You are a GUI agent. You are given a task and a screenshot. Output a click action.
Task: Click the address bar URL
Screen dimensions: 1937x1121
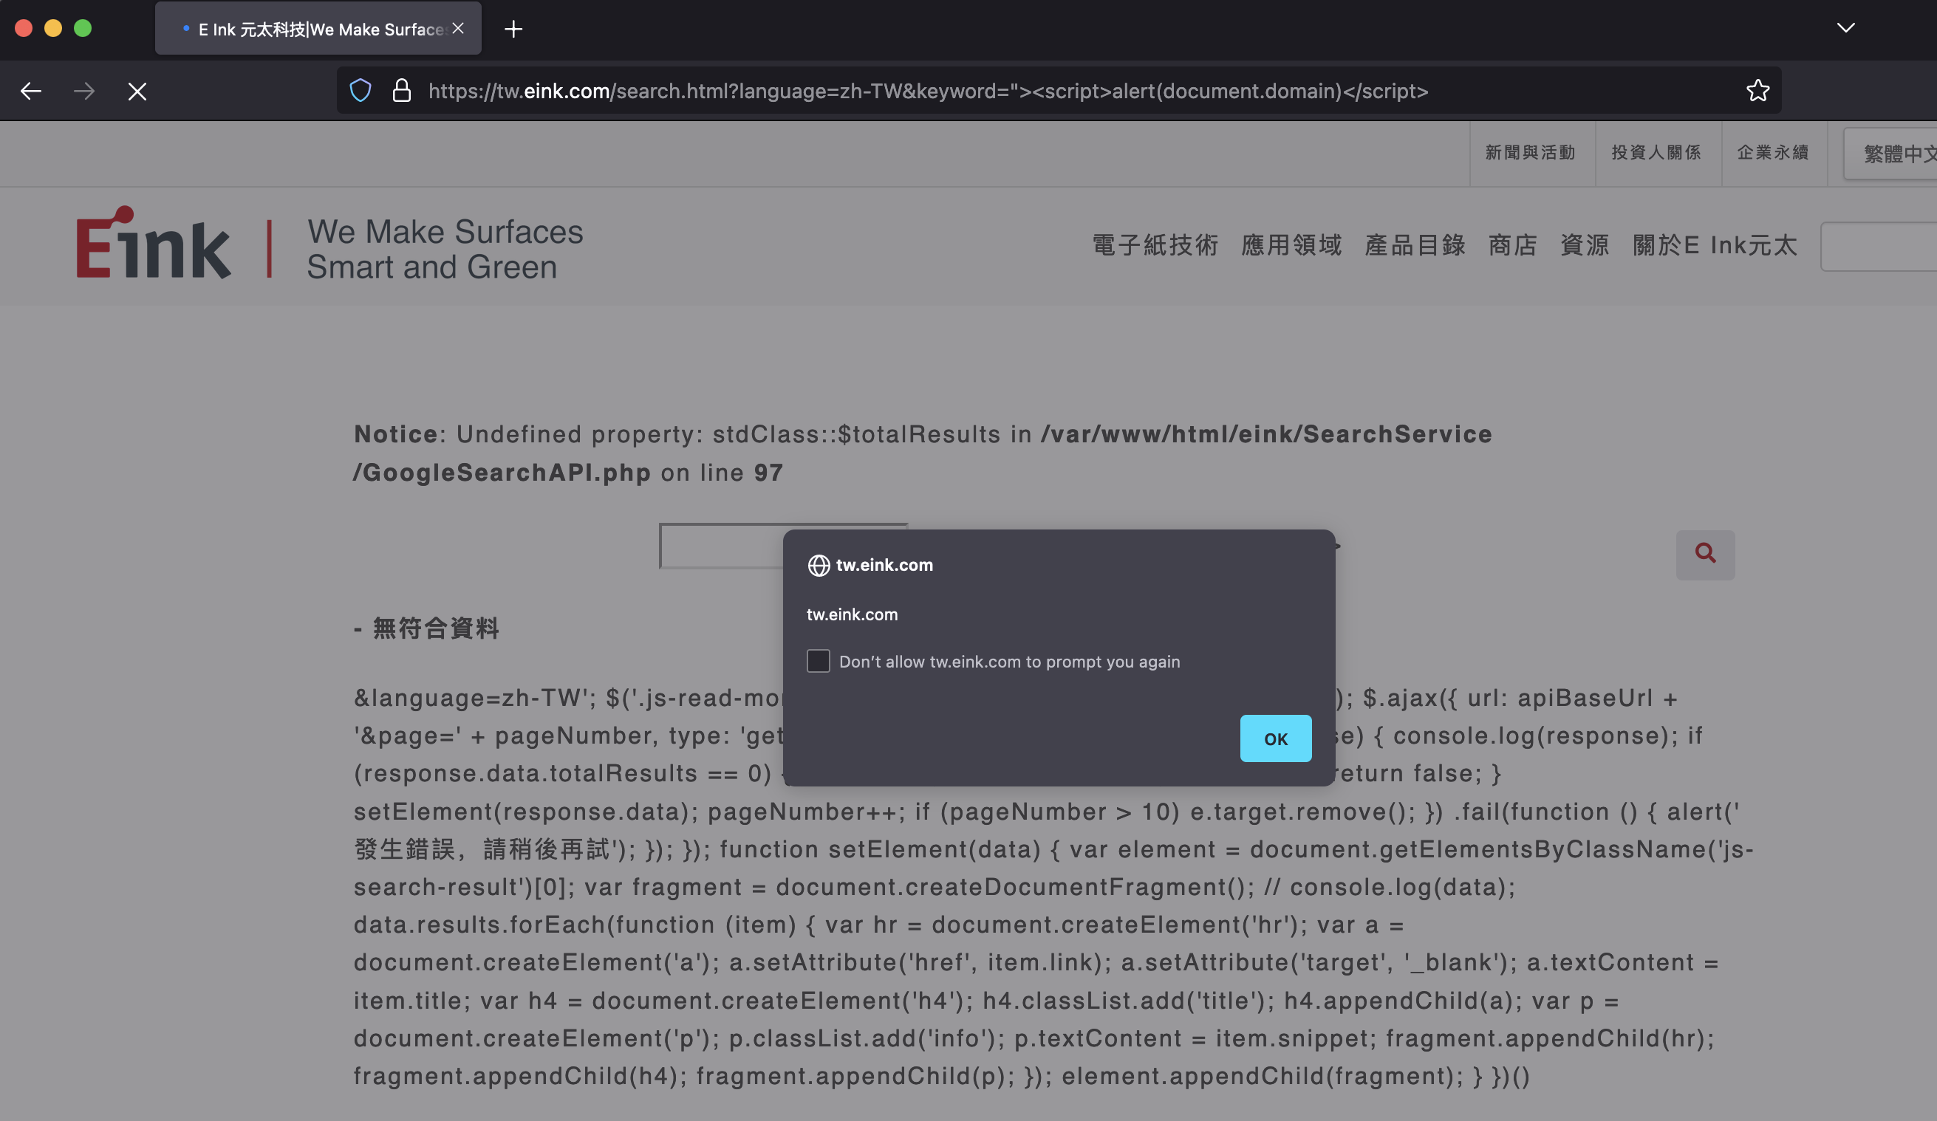click(928, 91)
